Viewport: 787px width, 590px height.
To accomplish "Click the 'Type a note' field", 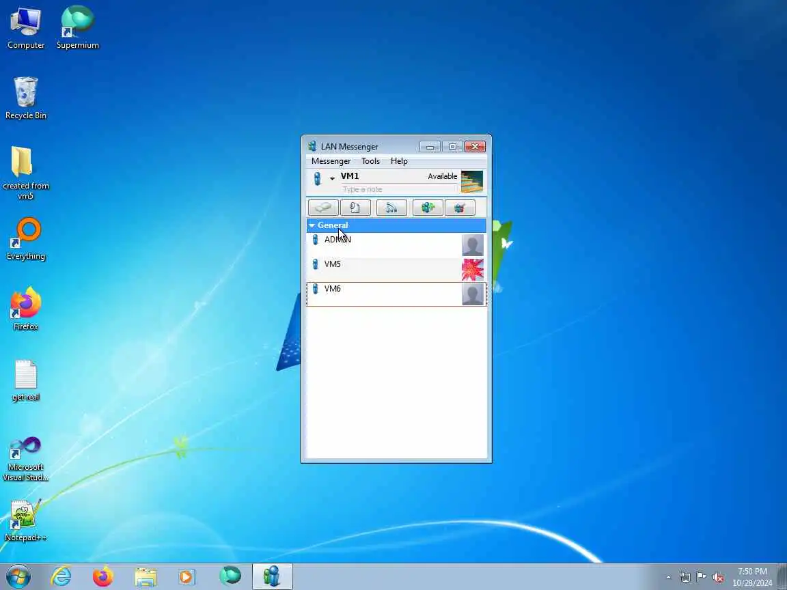I will (x=400, y=189).
